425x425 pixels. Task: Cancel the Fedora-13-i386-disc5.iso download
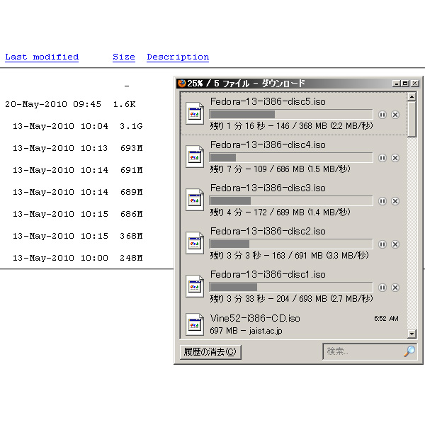tap(395, 115)
